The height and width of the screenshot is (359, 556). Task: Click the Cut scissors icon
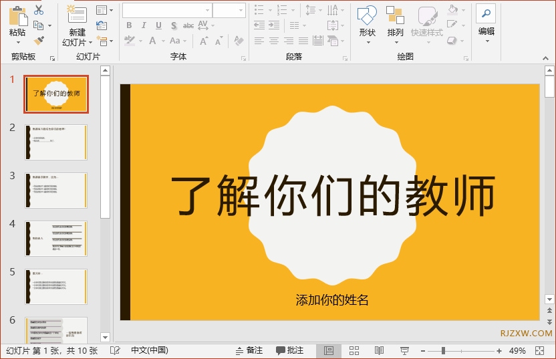[x=39, y=10]
